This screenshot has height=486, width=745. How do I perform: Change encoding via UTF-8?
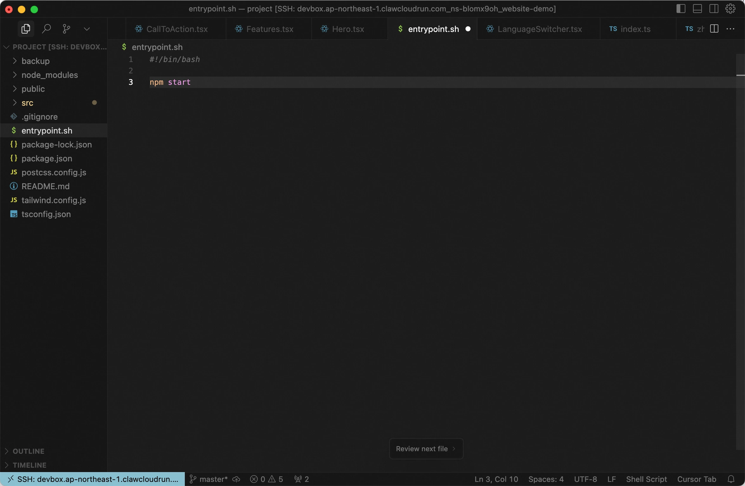coord(585,479)
